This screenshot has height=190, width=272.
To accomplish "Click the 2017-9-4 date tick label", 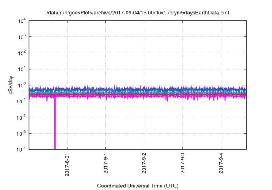I will (x=221, y=163).
